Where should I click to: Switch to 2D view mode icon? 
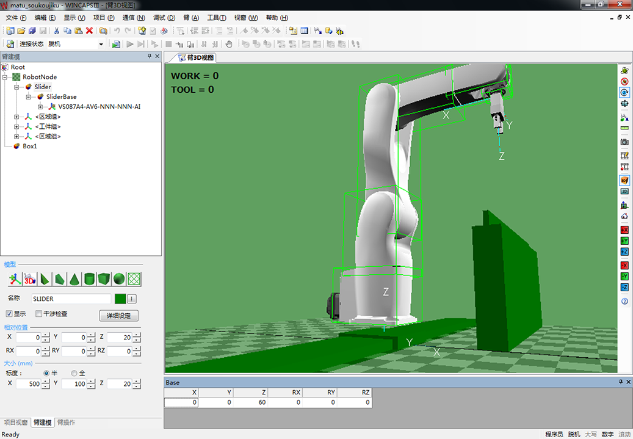pyautogui.click(x=624, y=192)
